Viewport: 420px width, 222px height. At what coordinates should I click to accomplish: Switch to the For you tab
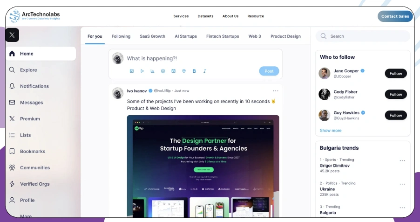pos(95,36)
